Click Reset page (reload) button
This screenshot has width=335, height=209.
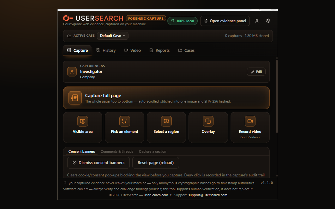click(156, 163)
